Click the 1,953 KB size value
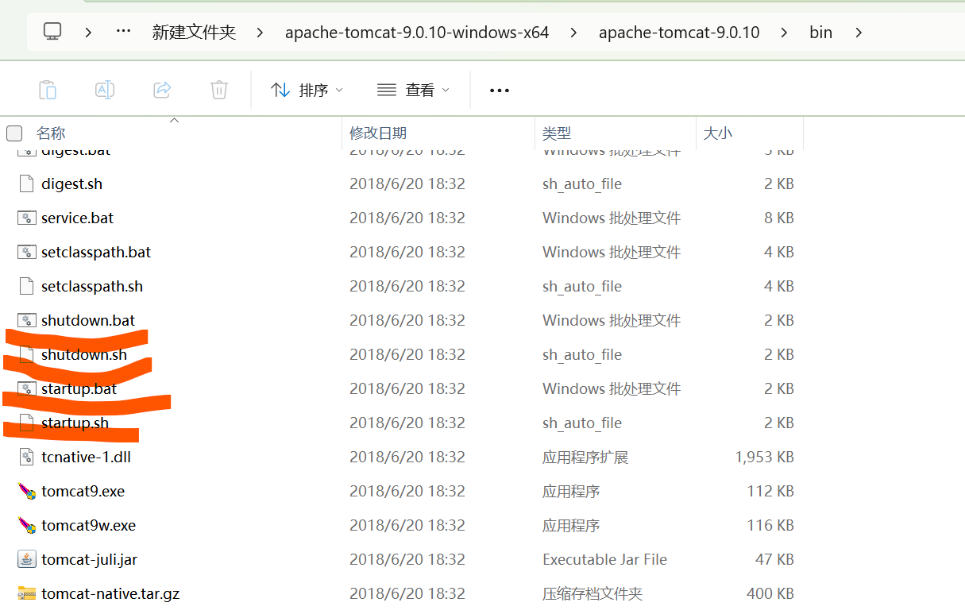The image size is (965, 614). tap(764, 457)
